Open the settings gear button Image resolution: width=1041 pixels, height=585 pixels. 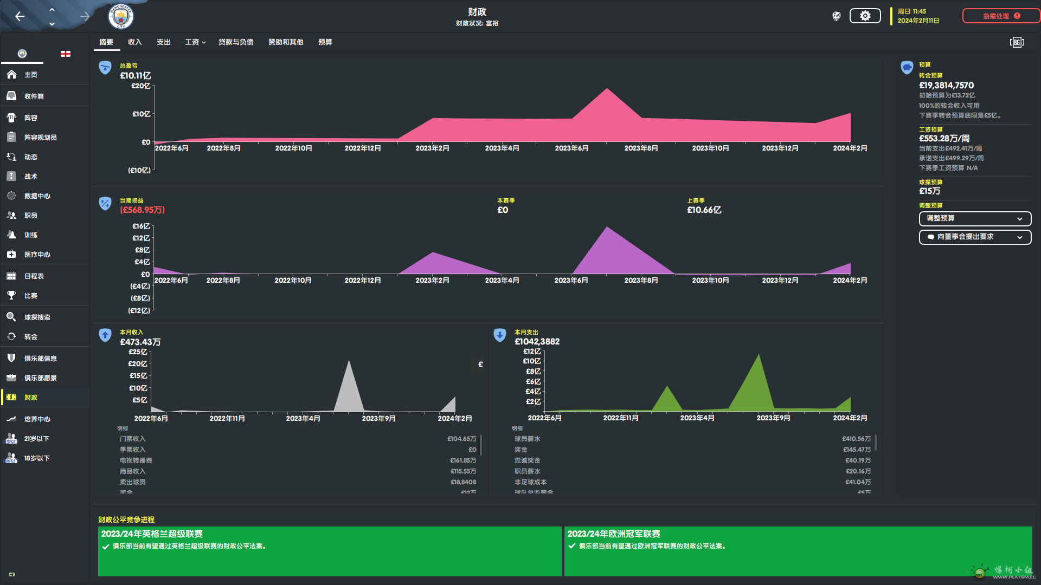point(865,16)
